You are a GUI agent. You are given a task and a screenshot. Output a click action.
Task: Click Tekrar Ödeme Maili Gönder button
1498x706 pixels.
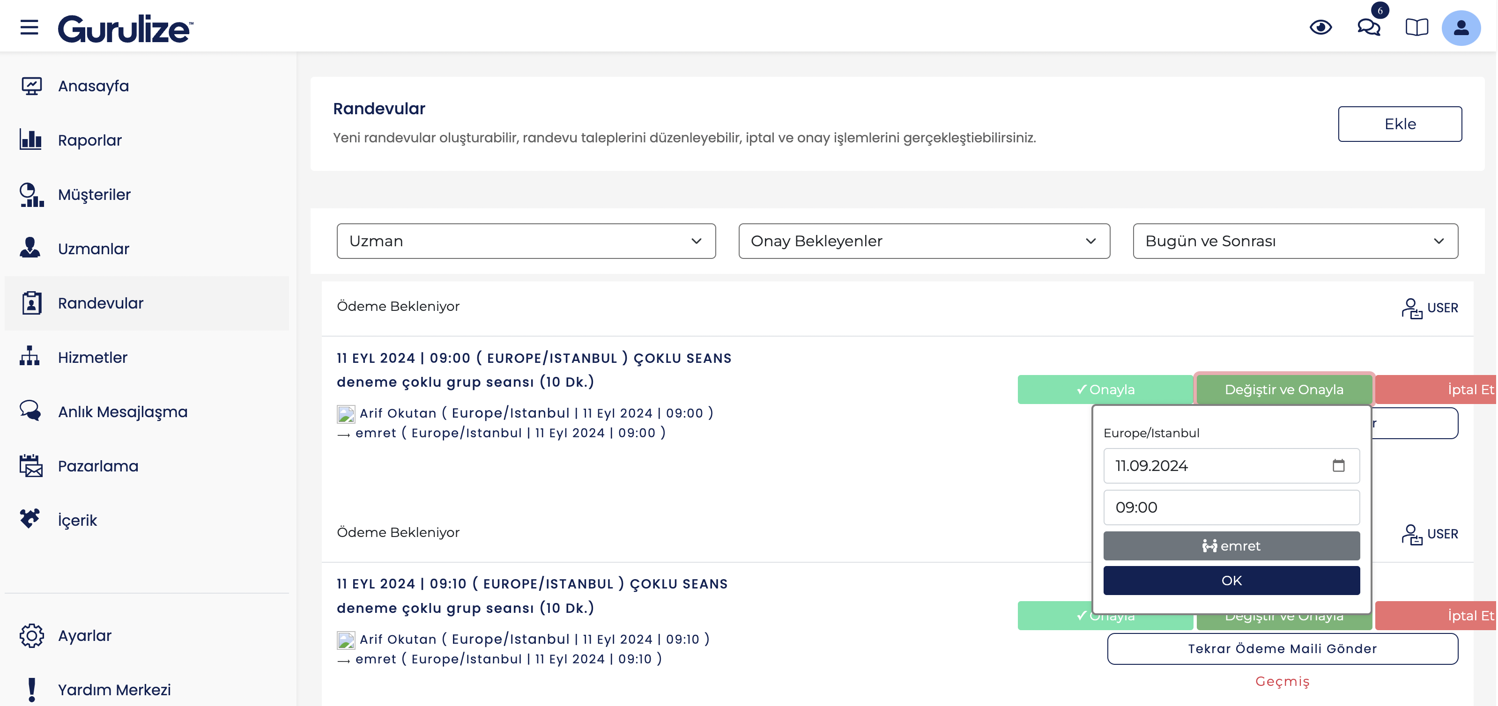[1282, 648]
